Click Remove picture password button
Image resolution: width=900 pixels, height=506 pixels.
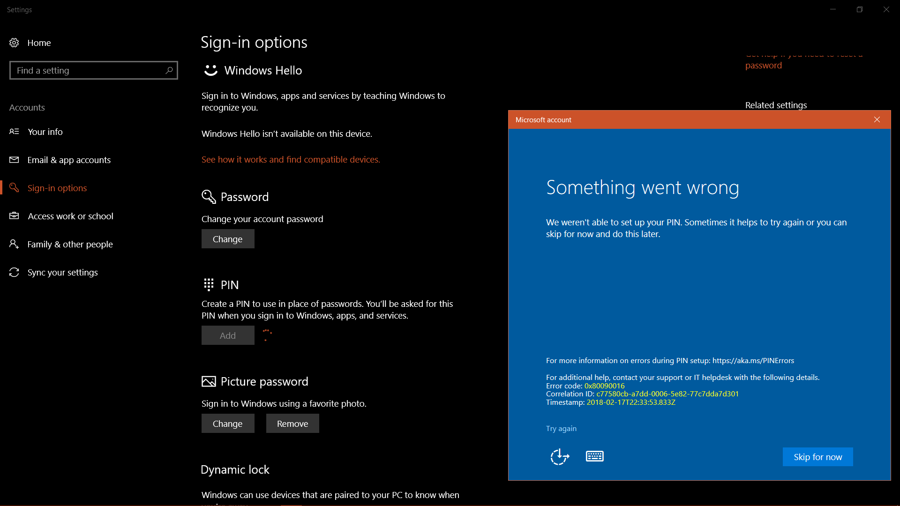pos(292,423)
